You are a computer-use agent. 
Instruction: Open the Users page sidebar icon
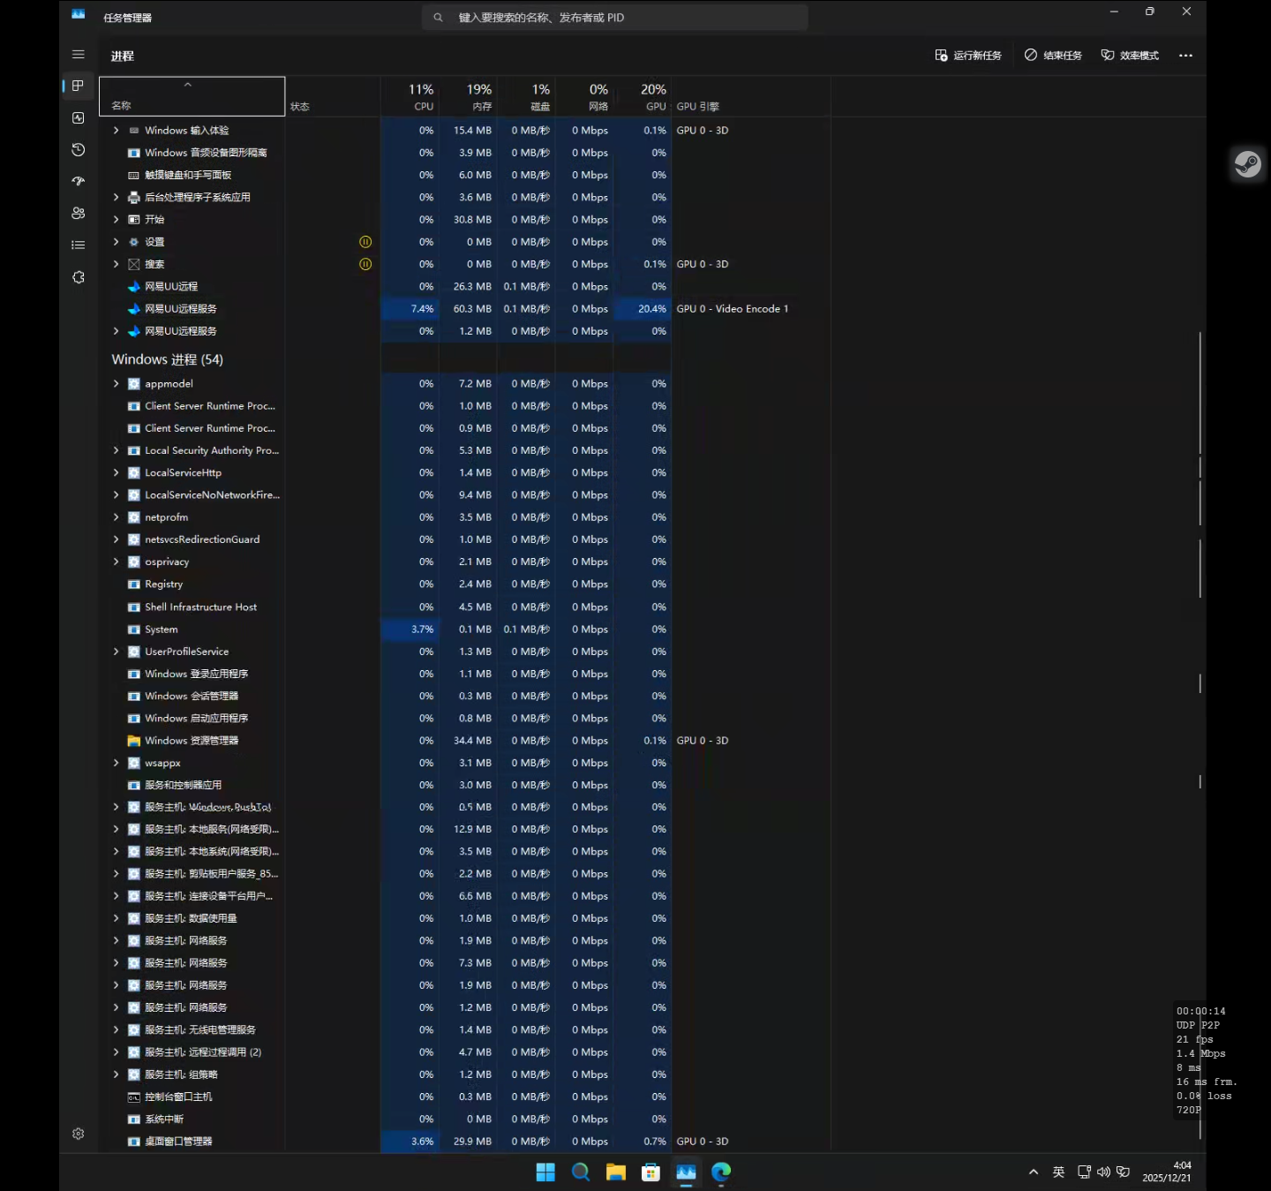[78, 213]
